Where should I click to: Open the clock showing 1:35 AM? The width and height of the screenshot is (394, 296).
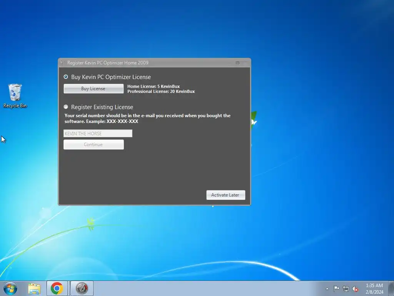pos(374,289)
